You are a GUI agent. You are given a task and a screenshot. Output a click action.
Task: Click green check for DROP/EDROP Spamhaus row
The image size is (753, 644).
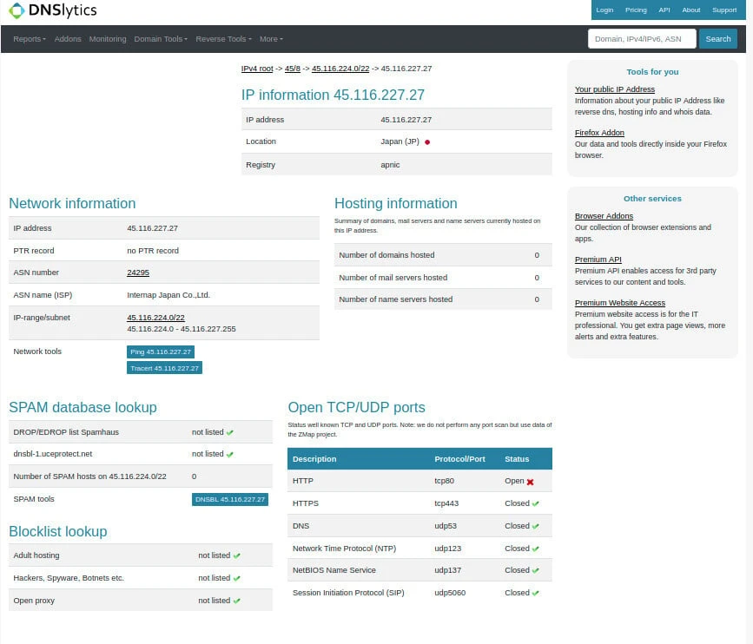[x=230, y=432]
